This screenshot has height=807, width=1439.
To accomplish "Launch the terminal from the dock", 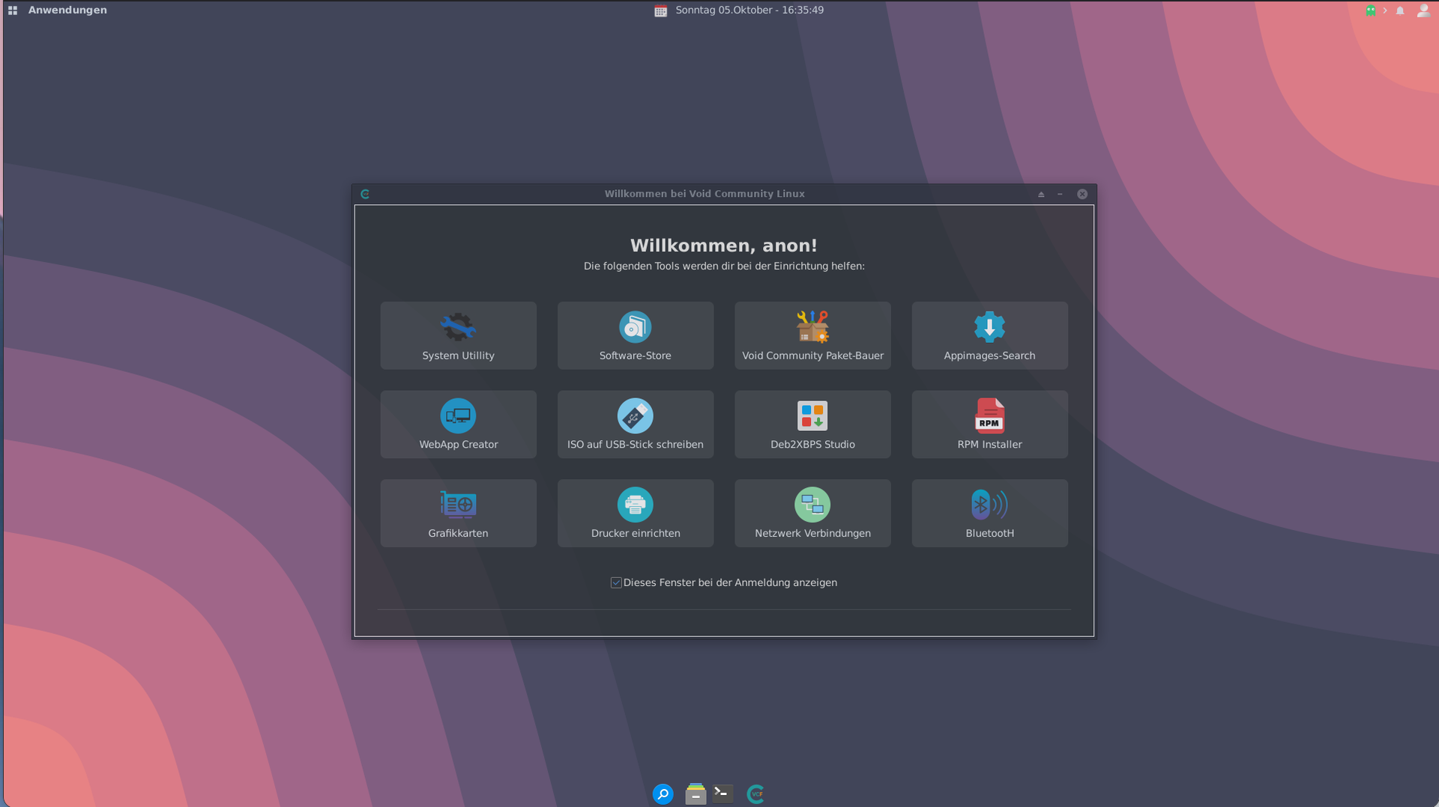I will point(723,794).
